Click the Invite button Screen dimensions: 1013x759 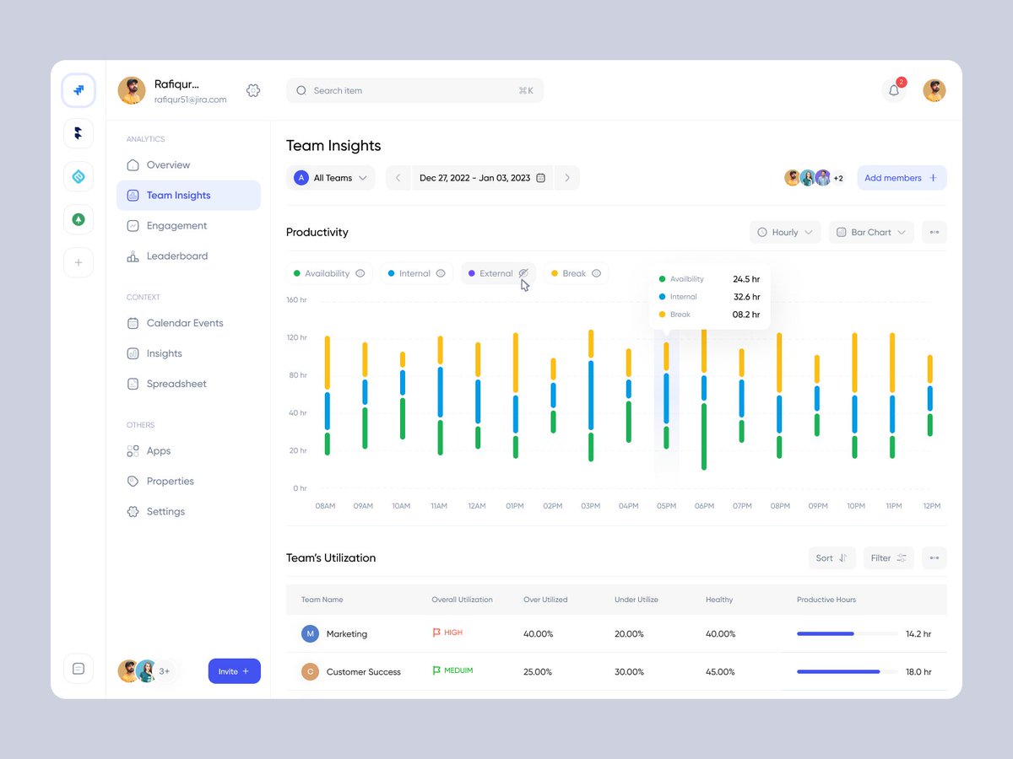coord(234,671)
